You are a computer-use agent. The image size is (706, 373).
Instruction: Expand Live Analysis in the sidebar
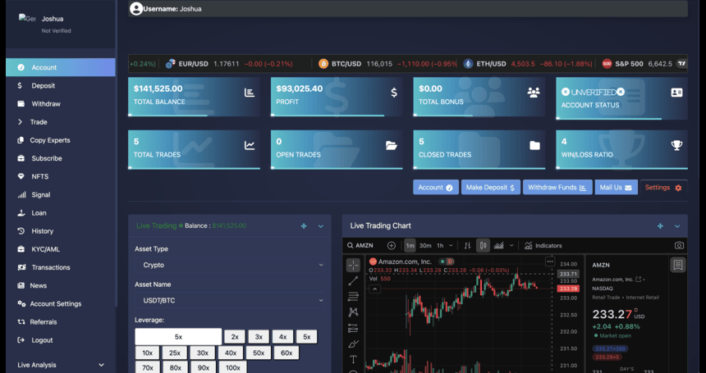point(61,365)
